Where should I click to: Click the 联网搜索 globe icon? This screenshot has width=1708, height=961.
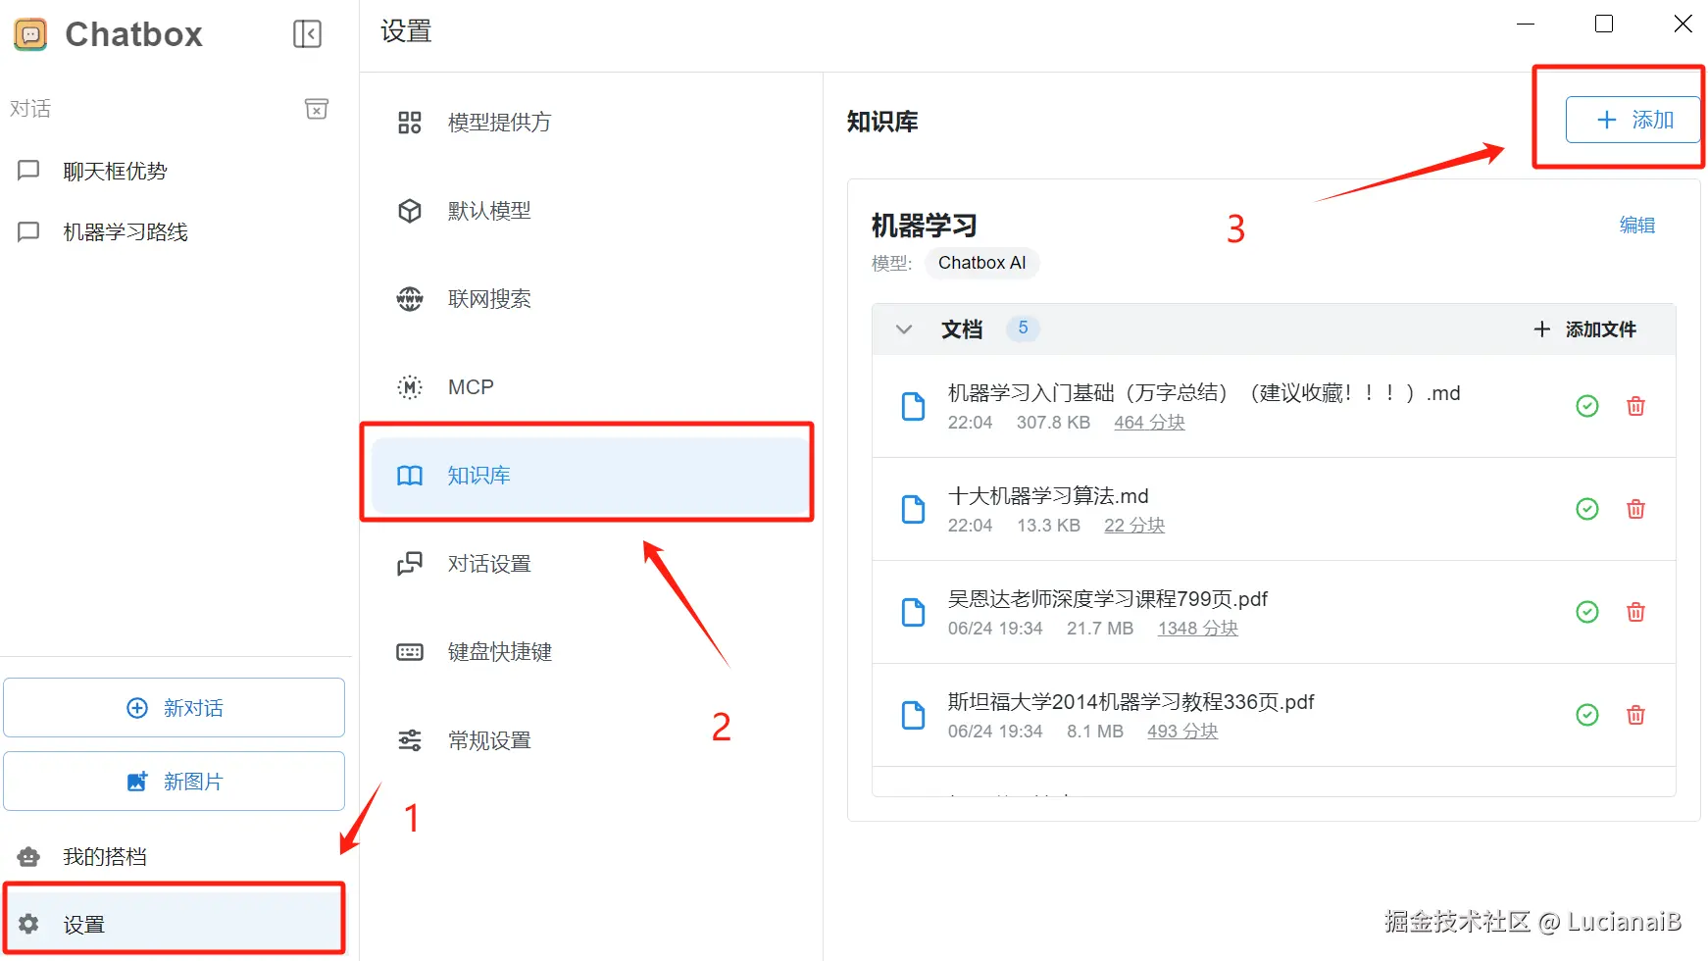coord(409,298)
